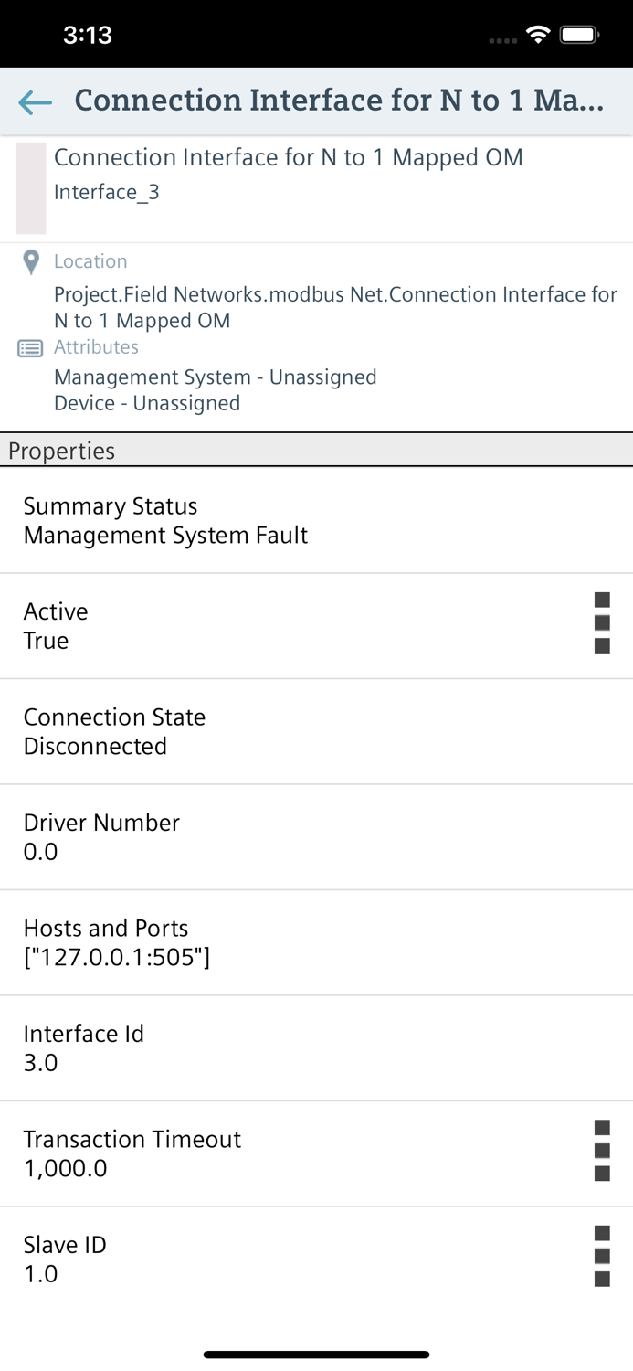Select the Hosts and Ports row

point(316,942)
